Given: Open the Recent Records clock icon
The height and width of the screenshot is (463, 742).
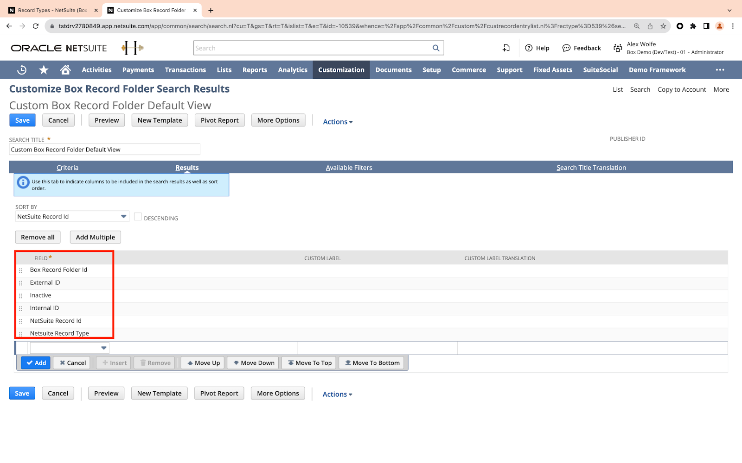Looking at the screenshot, I should [22, 70].
